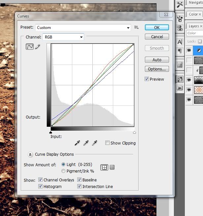Enable the Show Clipping checkbox
The image size is (203, 216).
(x=107, y=143)
